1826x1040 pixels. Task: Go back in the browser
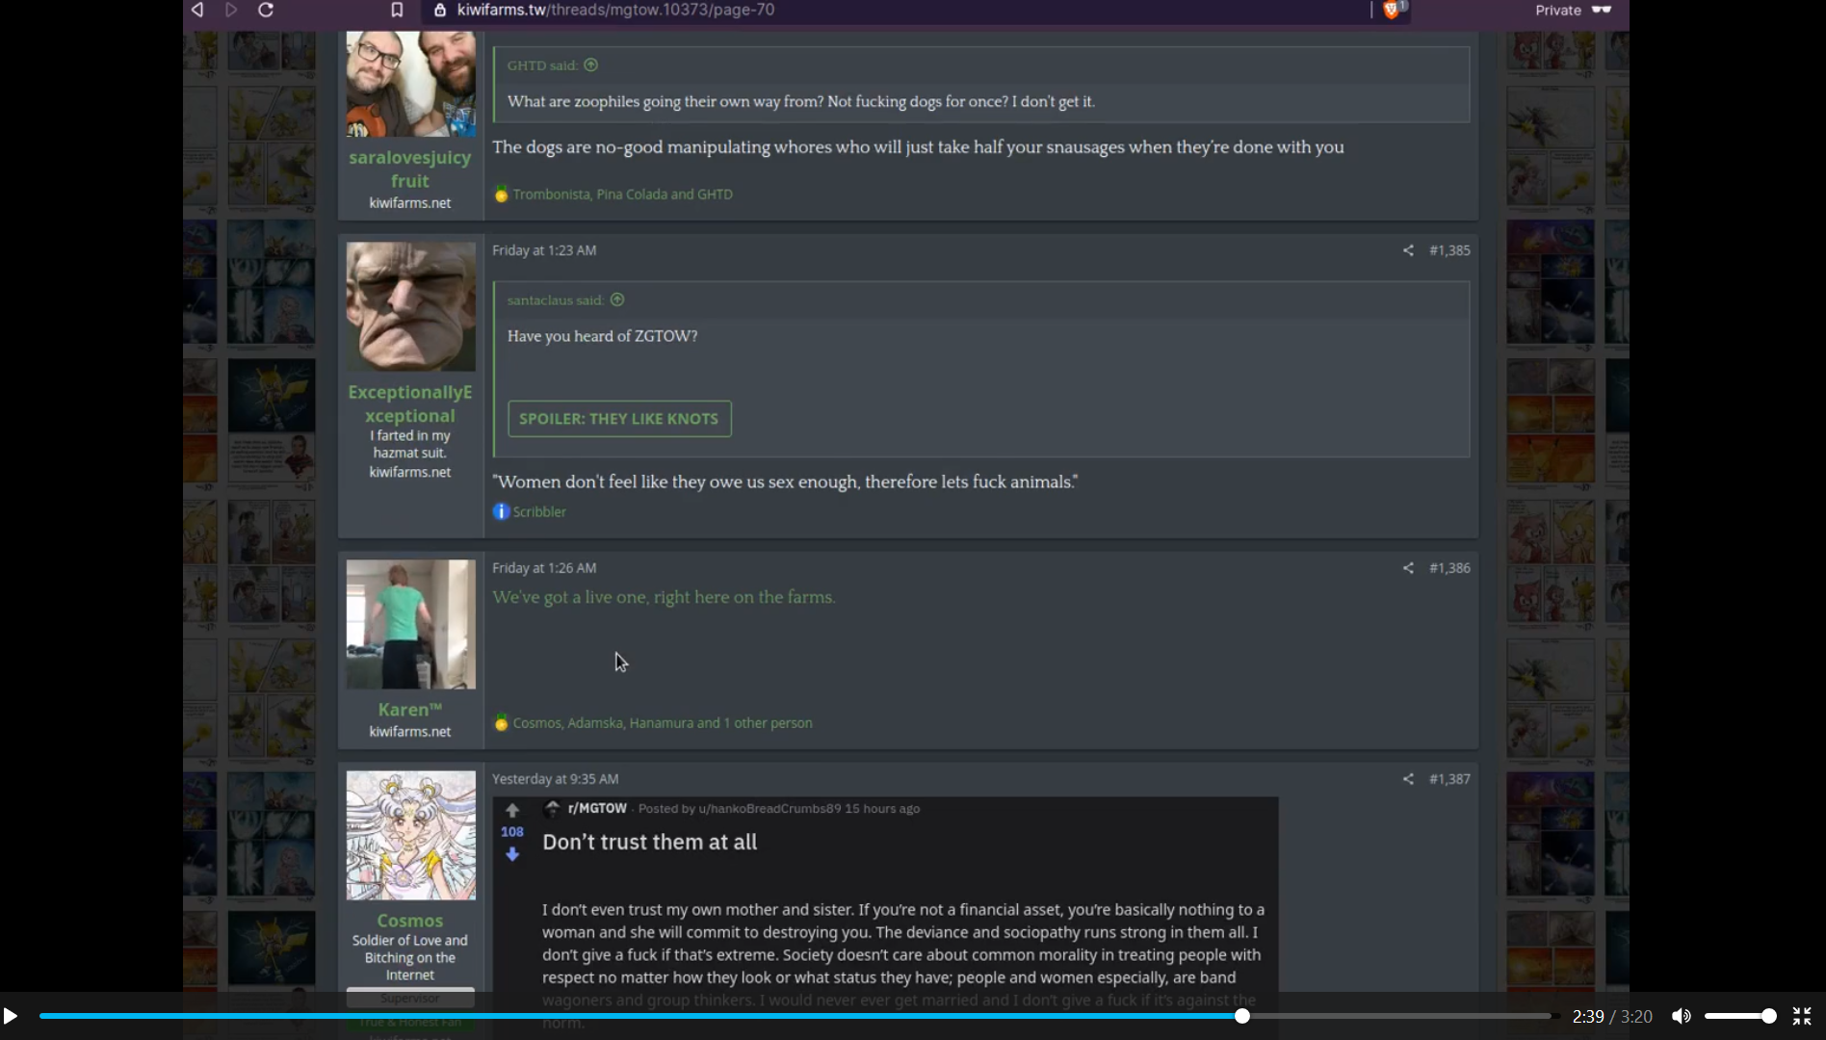coord(197,10)
